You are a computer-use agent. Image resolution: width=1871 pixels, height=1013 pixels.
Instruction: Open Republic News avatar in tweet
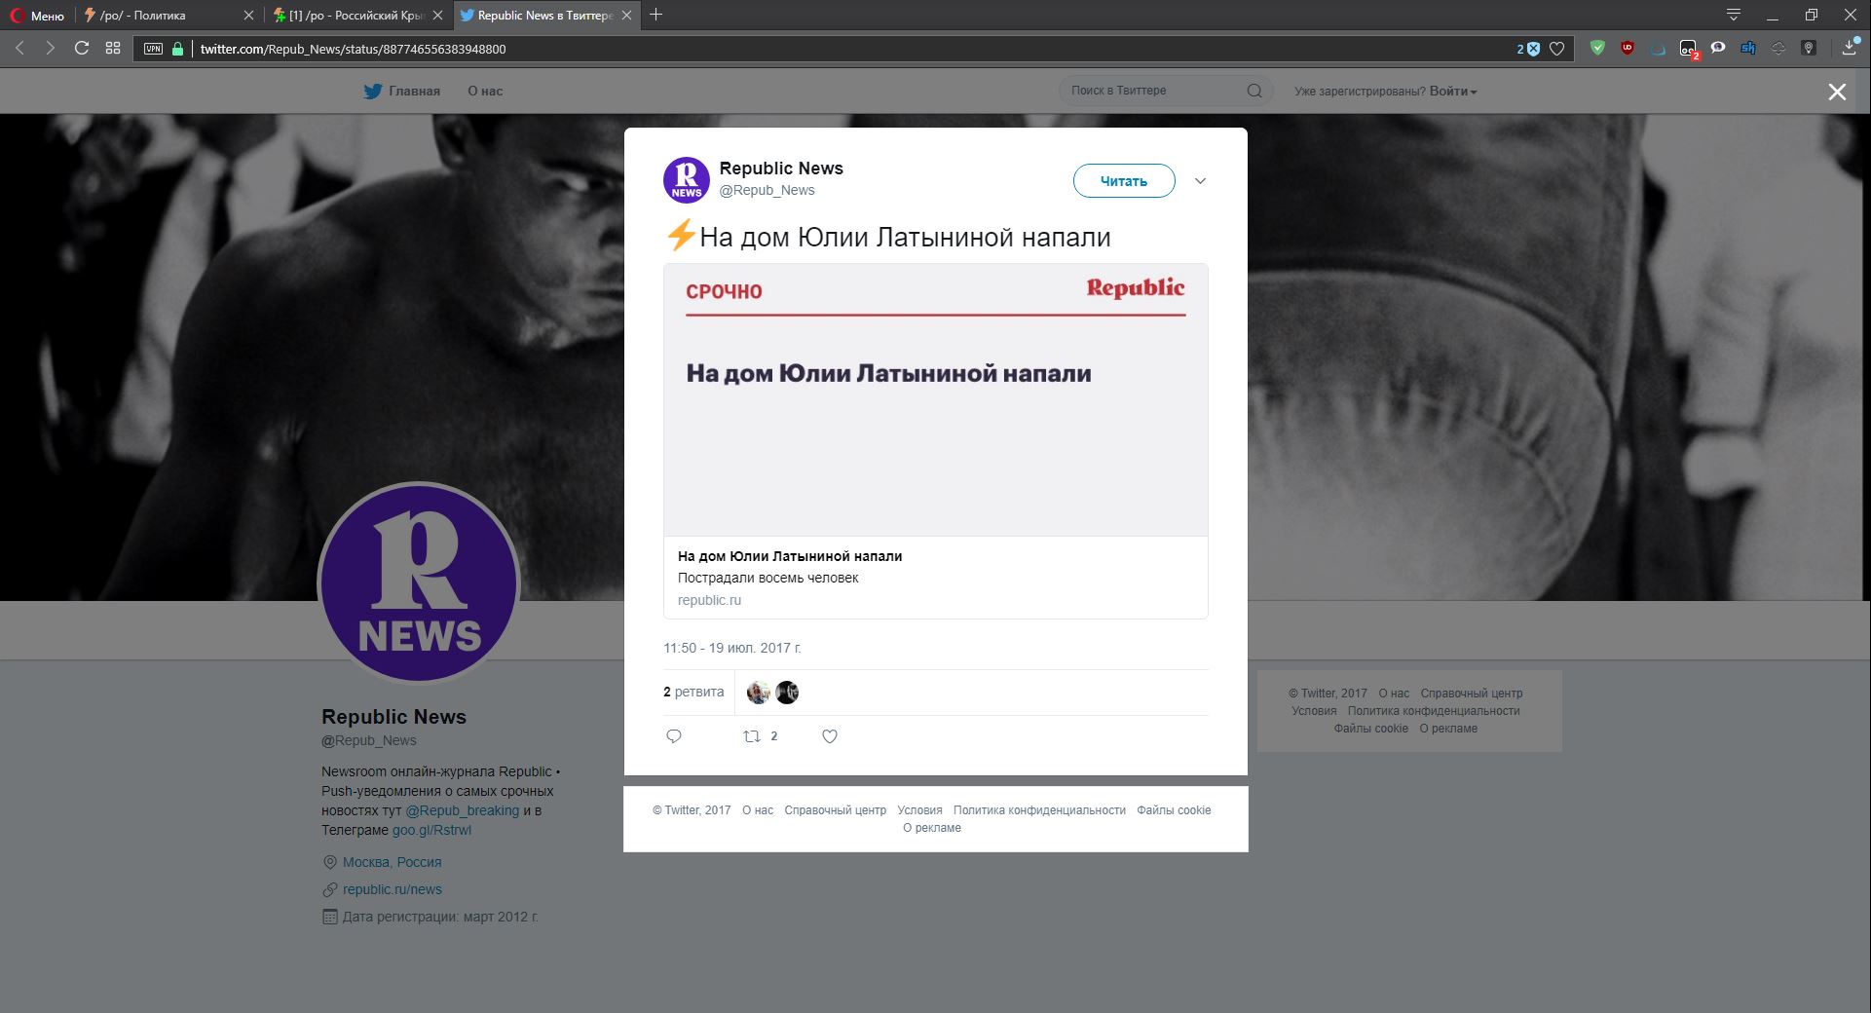(x=687, y=180)
